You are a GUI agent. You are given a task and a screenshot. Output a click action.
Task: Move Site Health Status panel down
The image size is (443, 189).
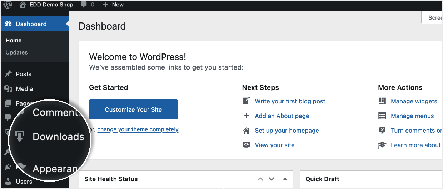[x=272, y=179]
